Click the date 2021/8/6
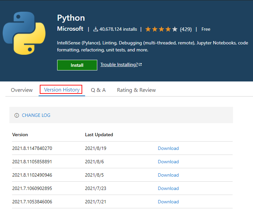 [x=94, y=162]
